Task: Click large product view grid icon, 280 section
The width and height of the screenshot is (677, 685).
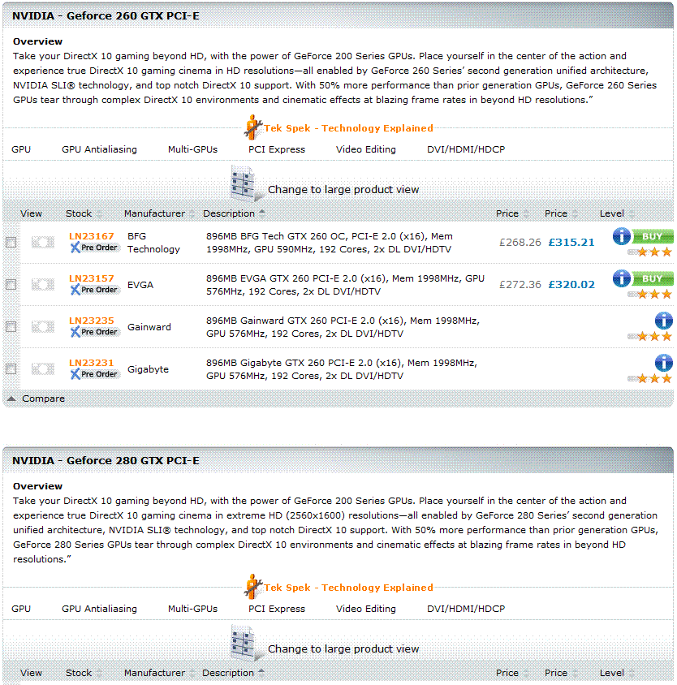Action: [x=246, y=643]
